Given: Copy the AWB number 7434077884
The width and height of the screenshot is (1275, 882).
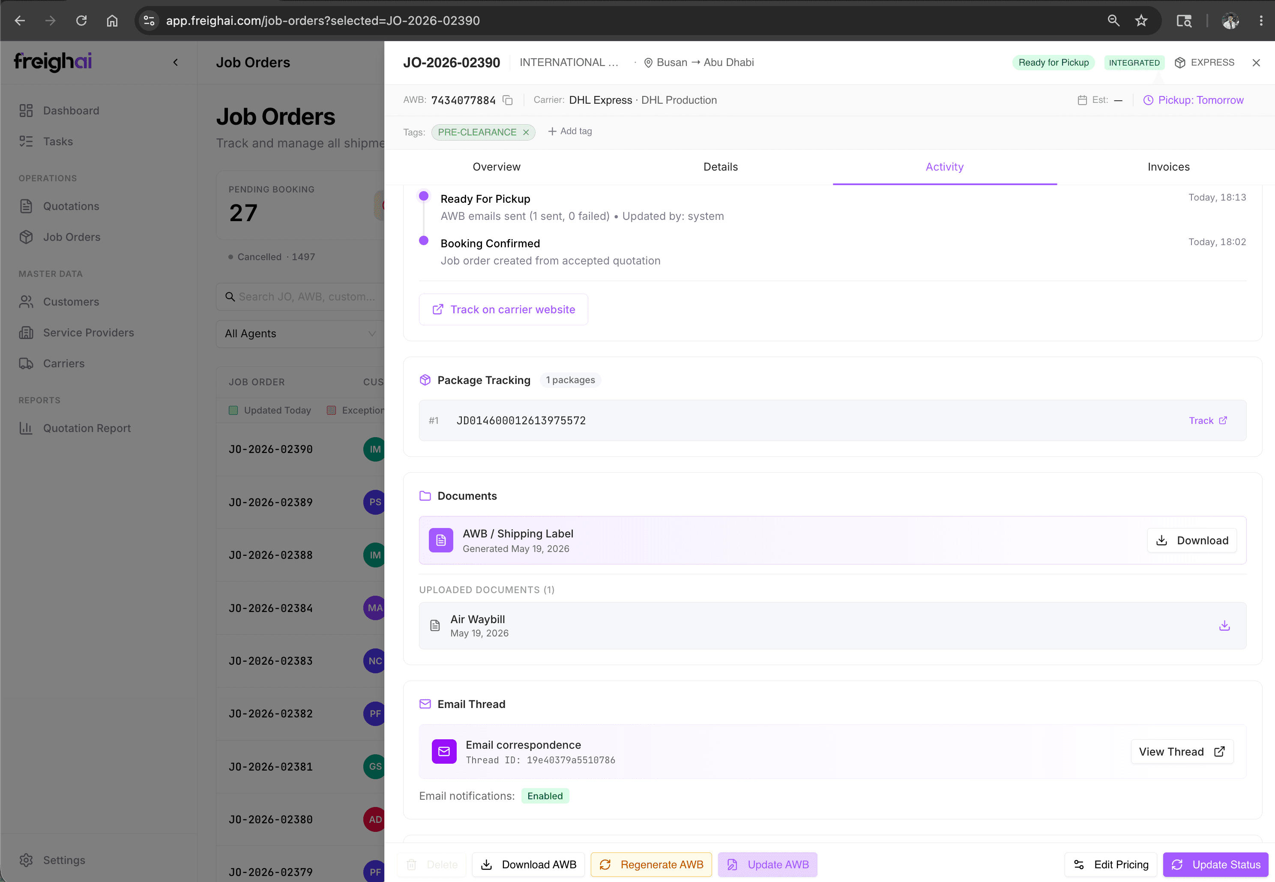Looking at the screenshot, I should pyautogui.click(x=507, y=100).
